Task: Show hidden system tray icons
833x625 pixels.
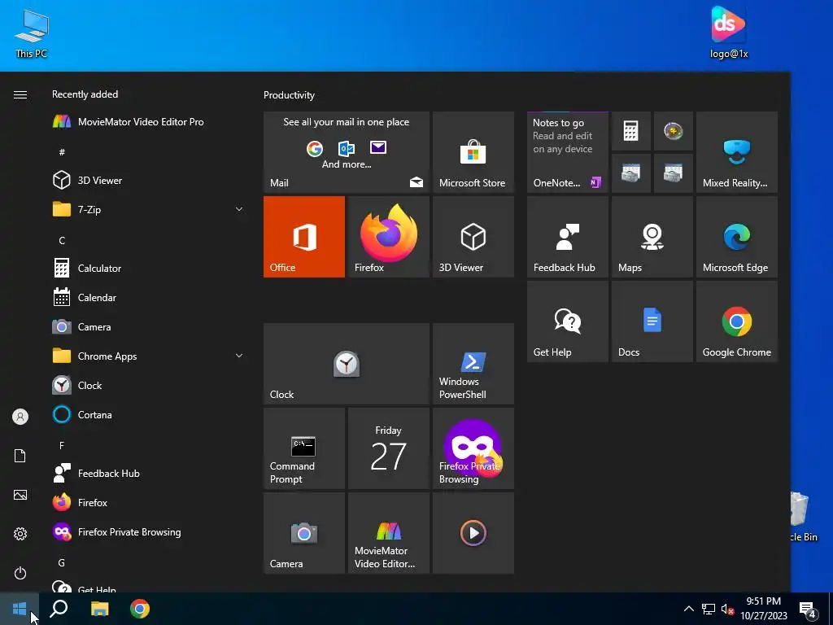Action: pyautogui.click(x=688, y=609)
